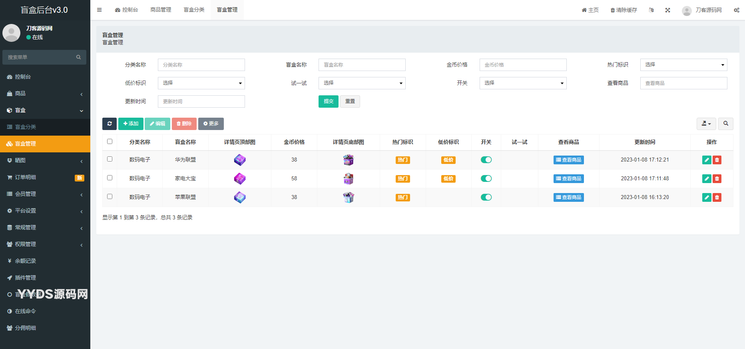Open the table search magnifier icon

pos(725,124)
